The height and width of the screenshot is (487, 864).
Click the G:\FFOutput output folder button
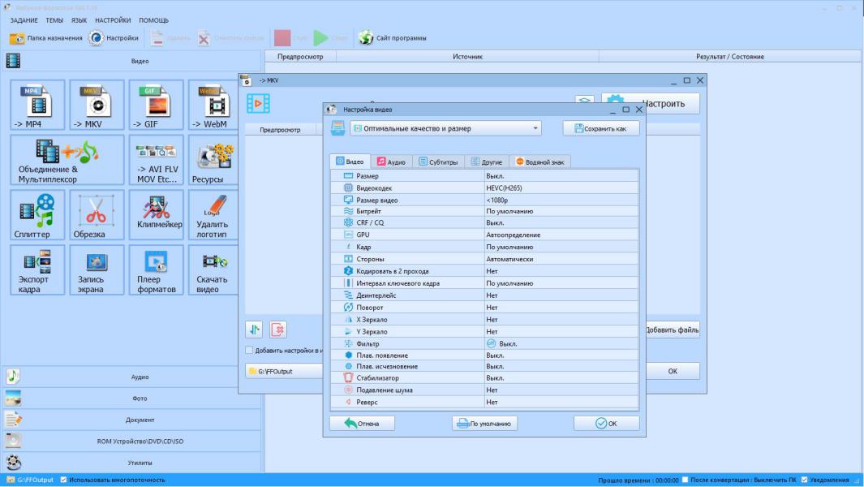point(284,371)
